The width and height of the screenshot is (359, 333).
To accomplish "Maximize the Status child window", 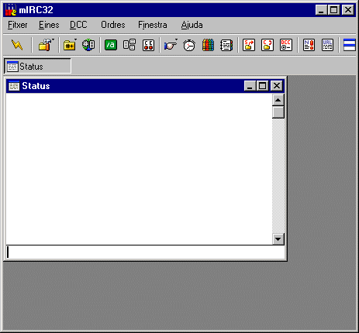I will pyautogui.click(x=263, y=86).
